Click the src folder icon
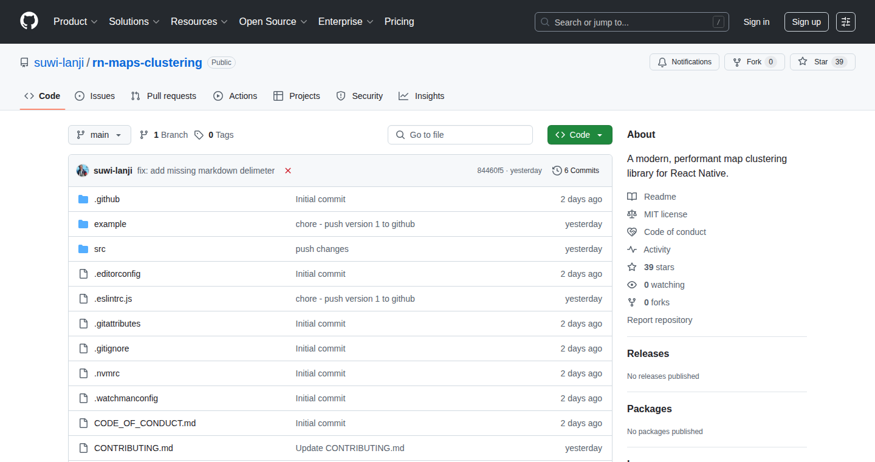 click(83, 249)
